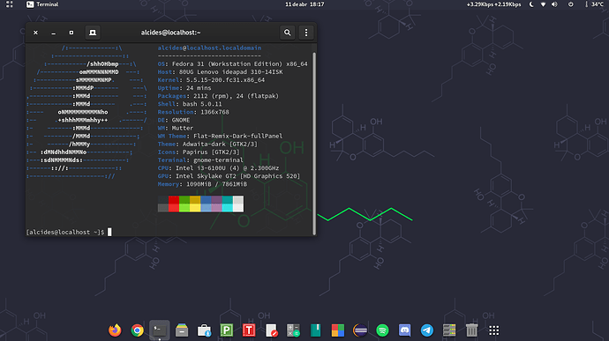Image resolution: width=609 pixels, height=341 pixels.
Task: Click the night light moon icon
Action: [x=531, y=4]
